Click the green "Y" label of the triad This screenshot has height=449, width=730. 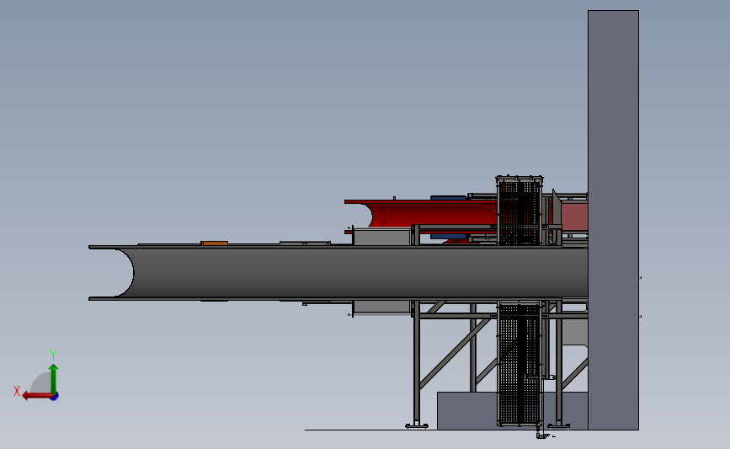[52, 355]
